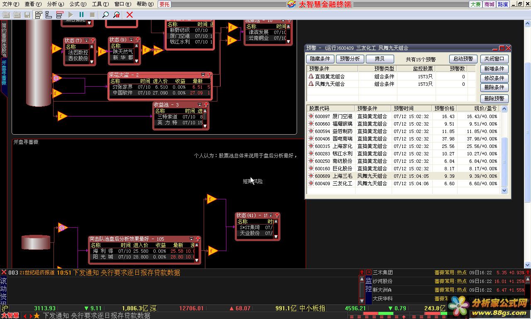Open dropdown on 突击队池 - 105 title

[192, 239]
